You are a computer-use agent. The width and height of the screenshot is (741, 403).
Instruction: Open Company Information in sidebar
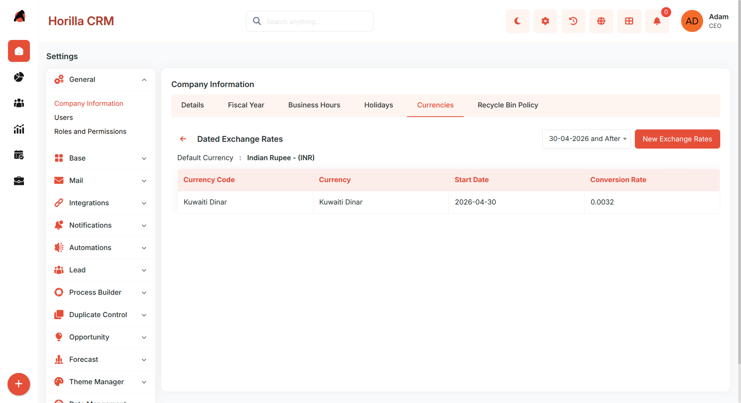click(89, 103)
